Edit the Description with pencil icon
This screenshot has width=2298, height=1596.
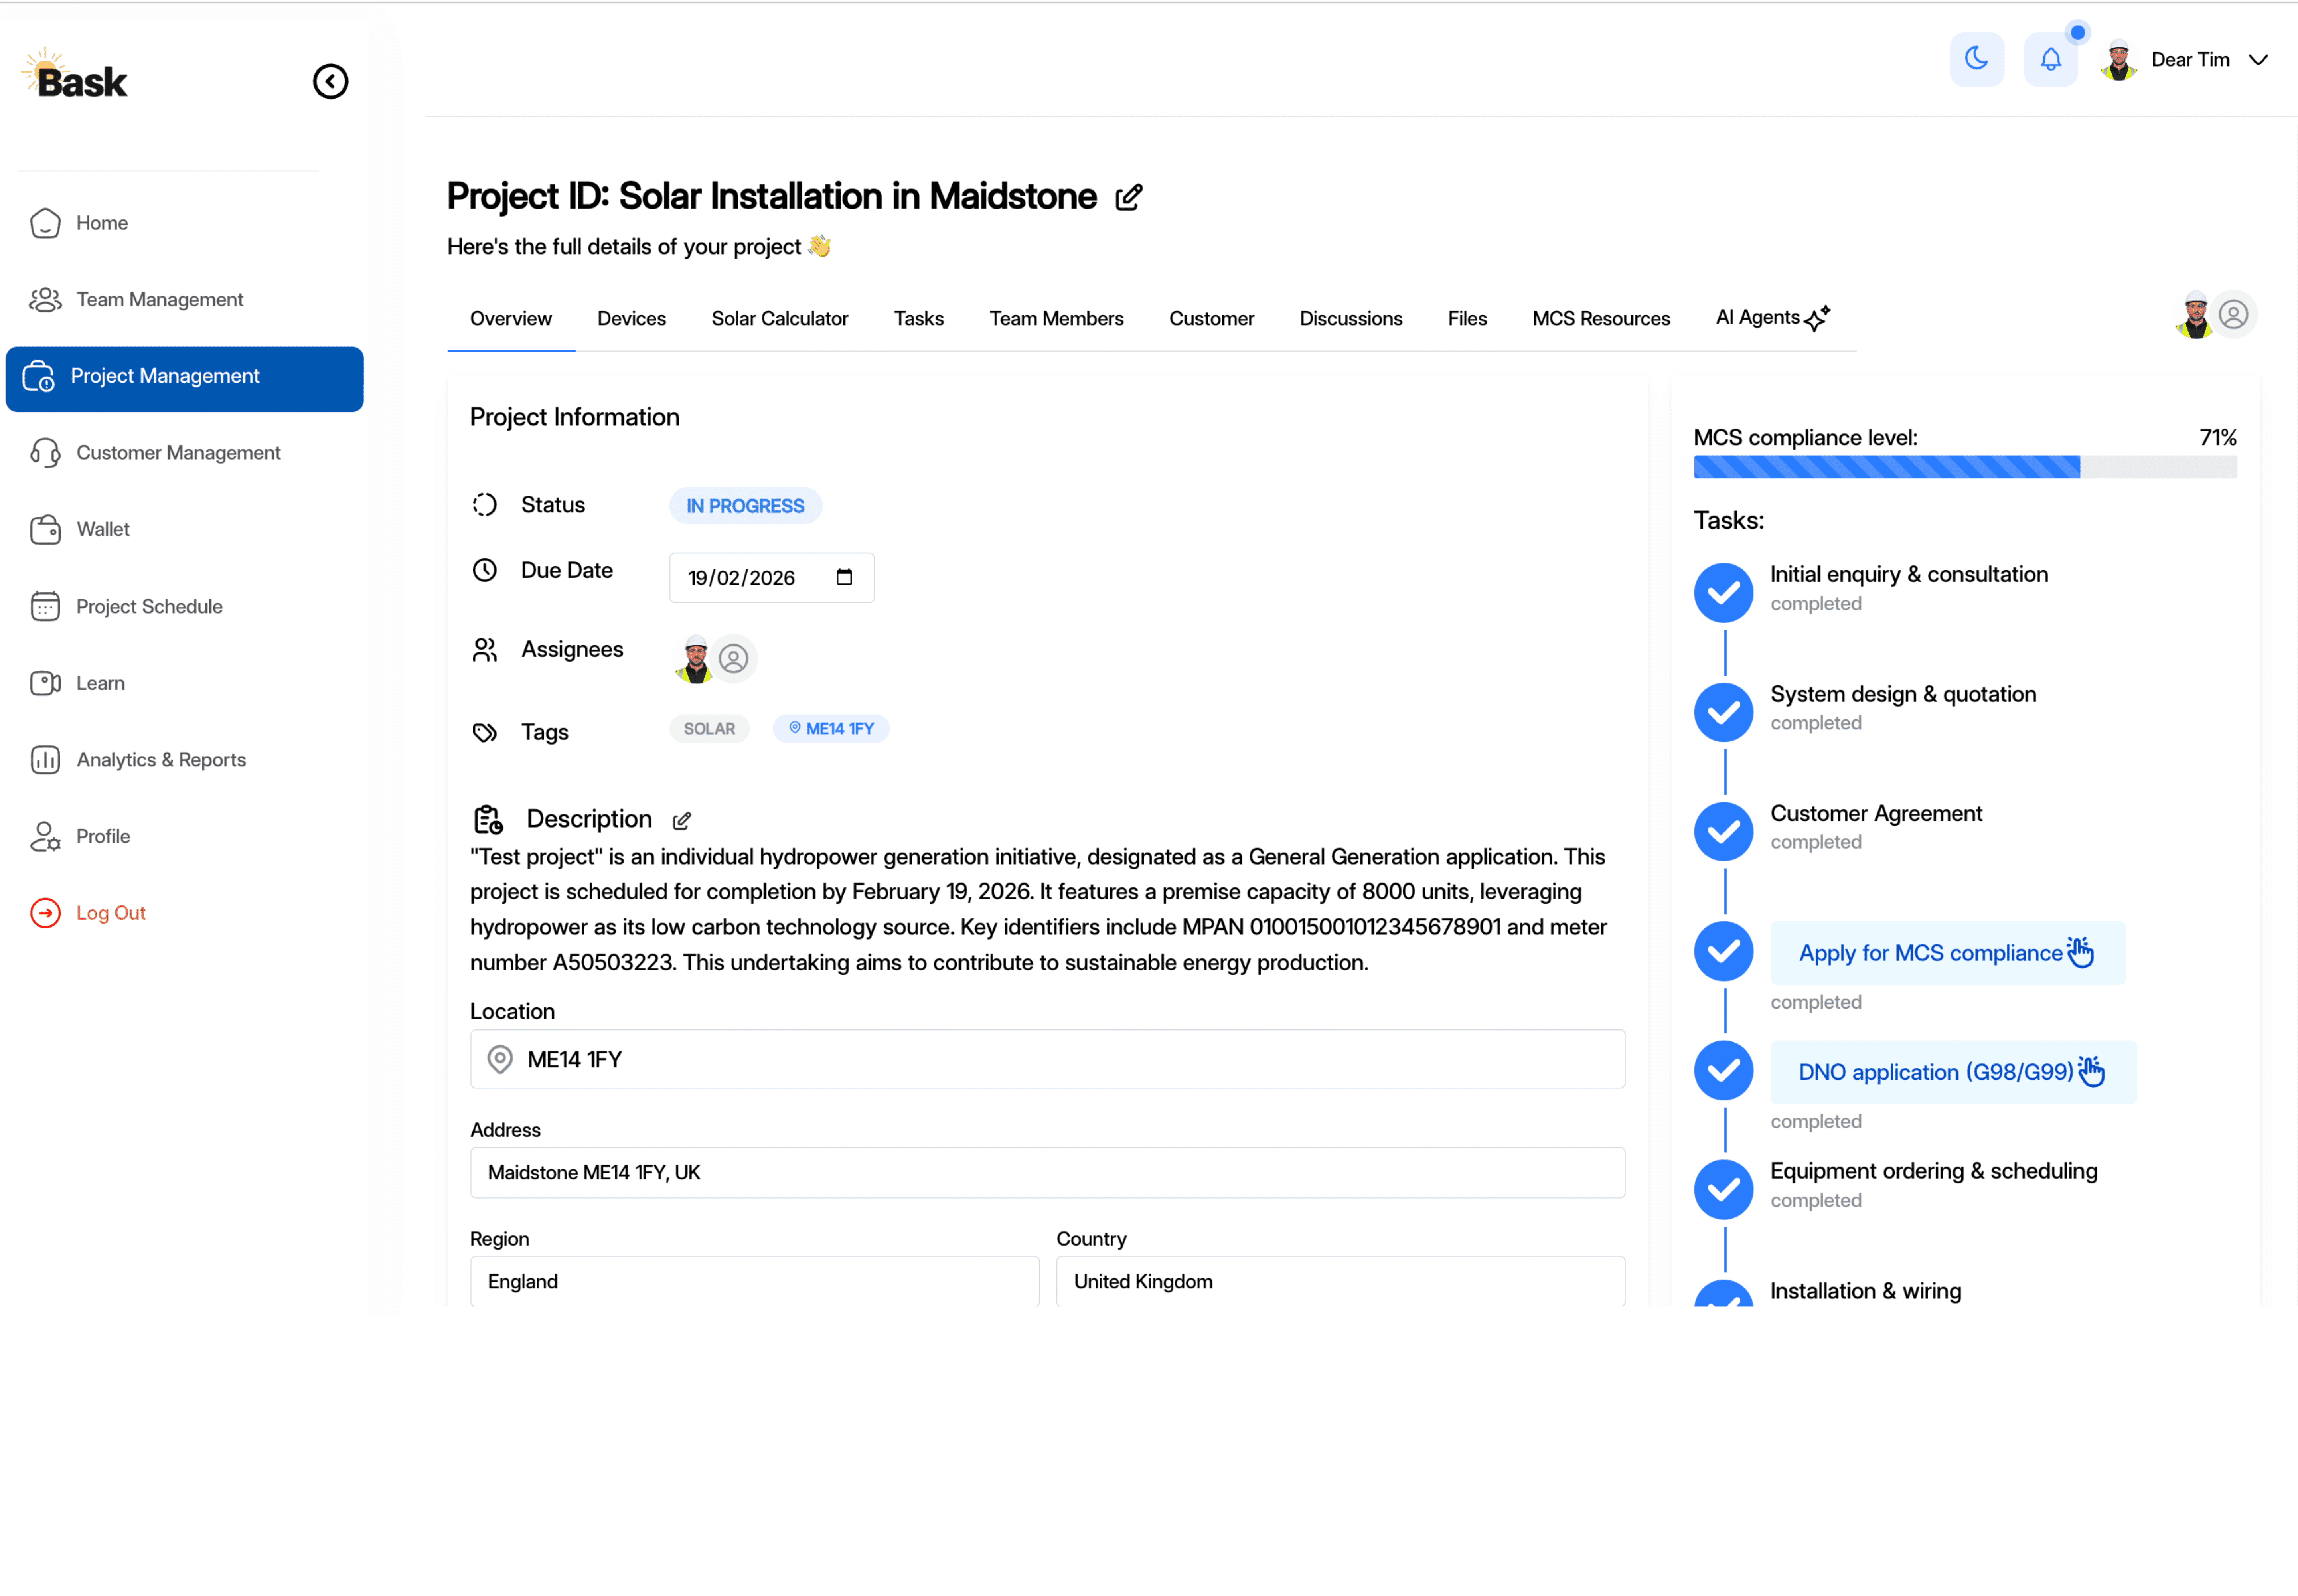(x=682, y=821)
